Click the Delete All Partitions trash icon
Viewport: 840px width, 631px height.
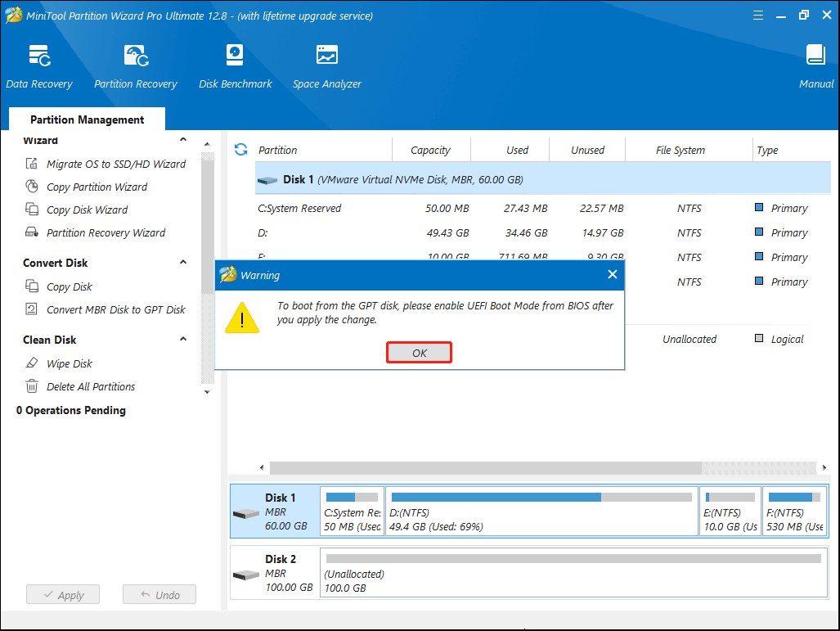coord(32,386)
